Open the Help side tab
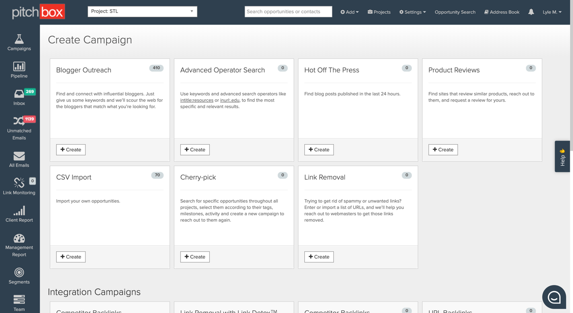Image resolution: width=573 pixels, height=313 pixels. pyautogui.click(x=562, y=156)
